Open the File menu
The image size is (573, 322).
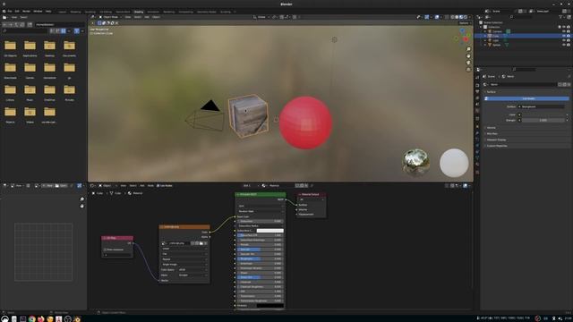click(10, 12)
